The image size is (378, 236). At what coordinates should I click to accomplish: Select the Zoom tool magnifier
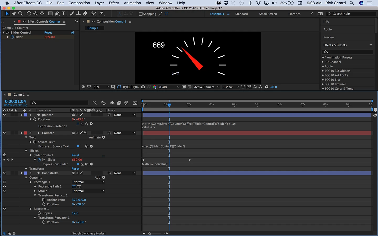tap(20, 14)
